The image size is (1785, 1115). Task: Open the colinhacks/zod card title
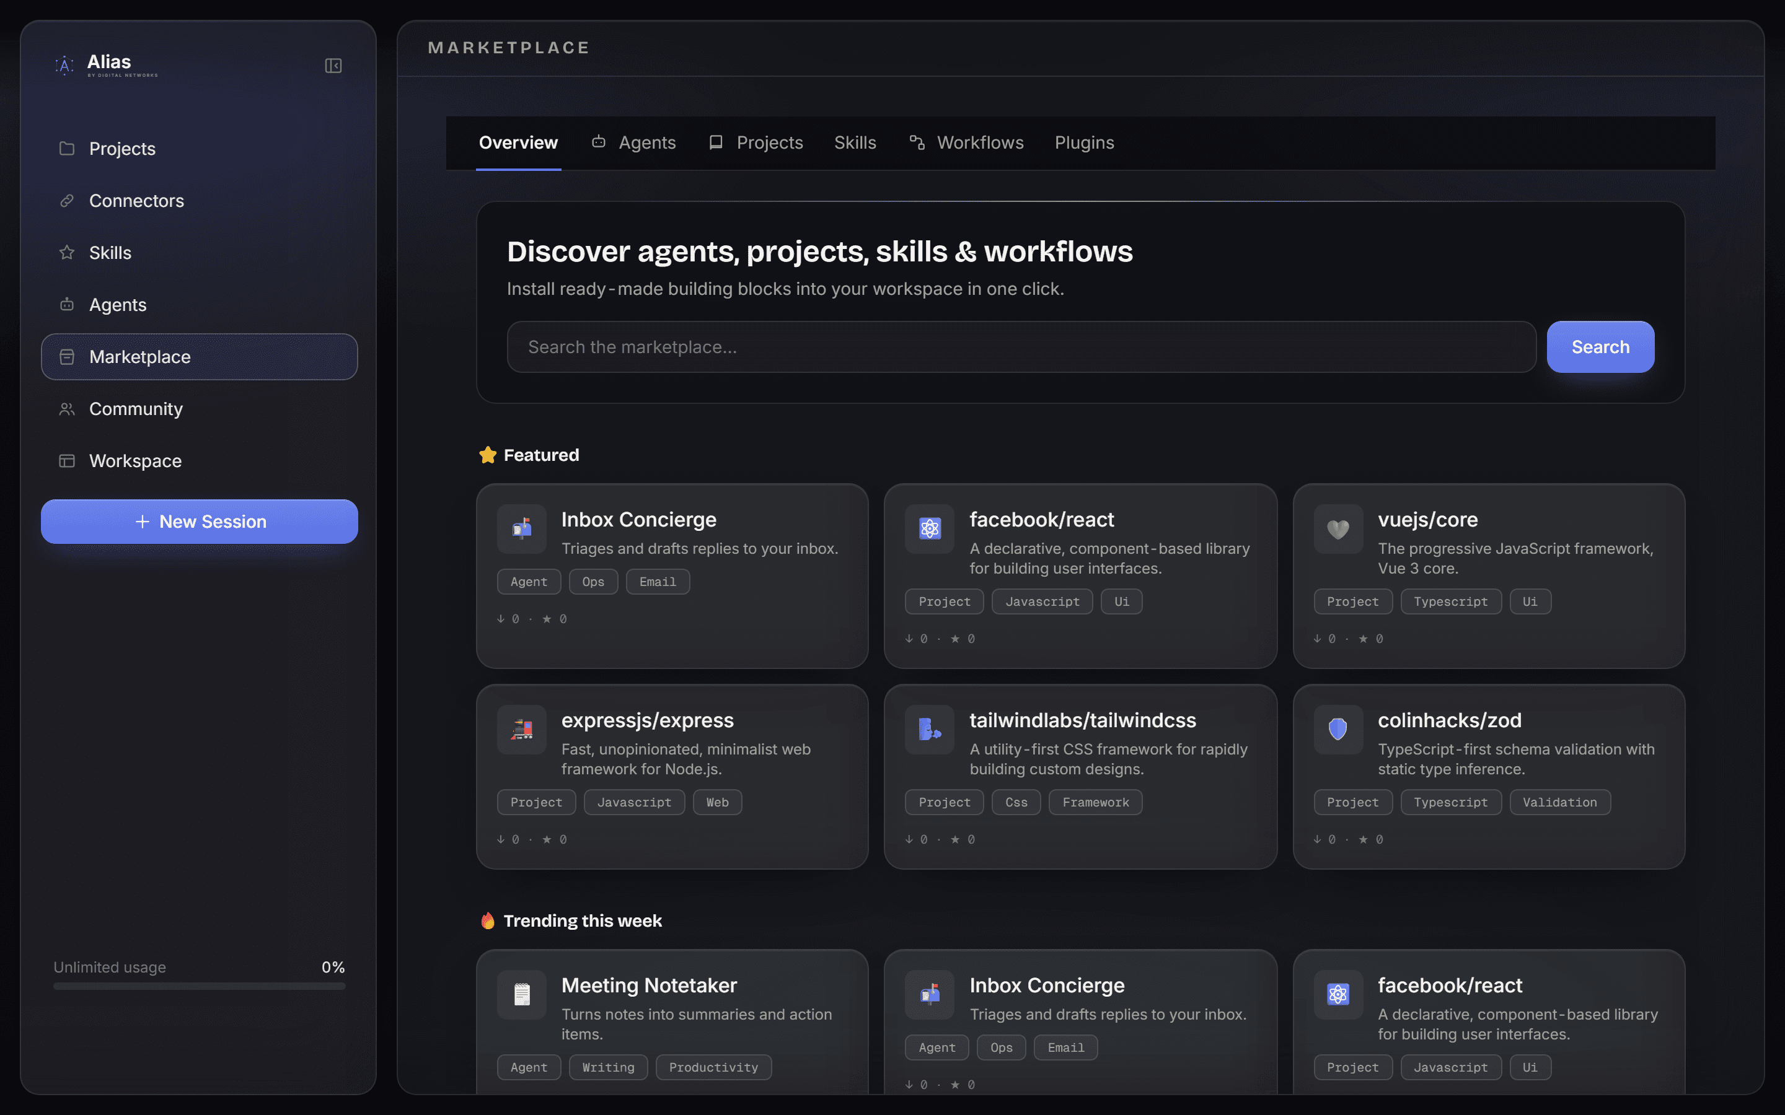pyautogui.click(x=1450, y=720)
